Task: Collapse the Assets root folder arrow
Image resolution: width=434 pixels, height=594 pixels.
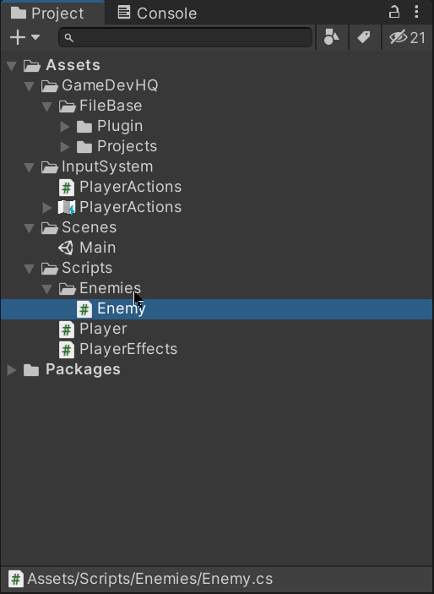Action: (x=12, y=66)
